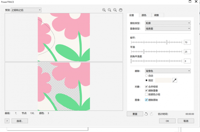Select the zoom to fit icon

115,10
